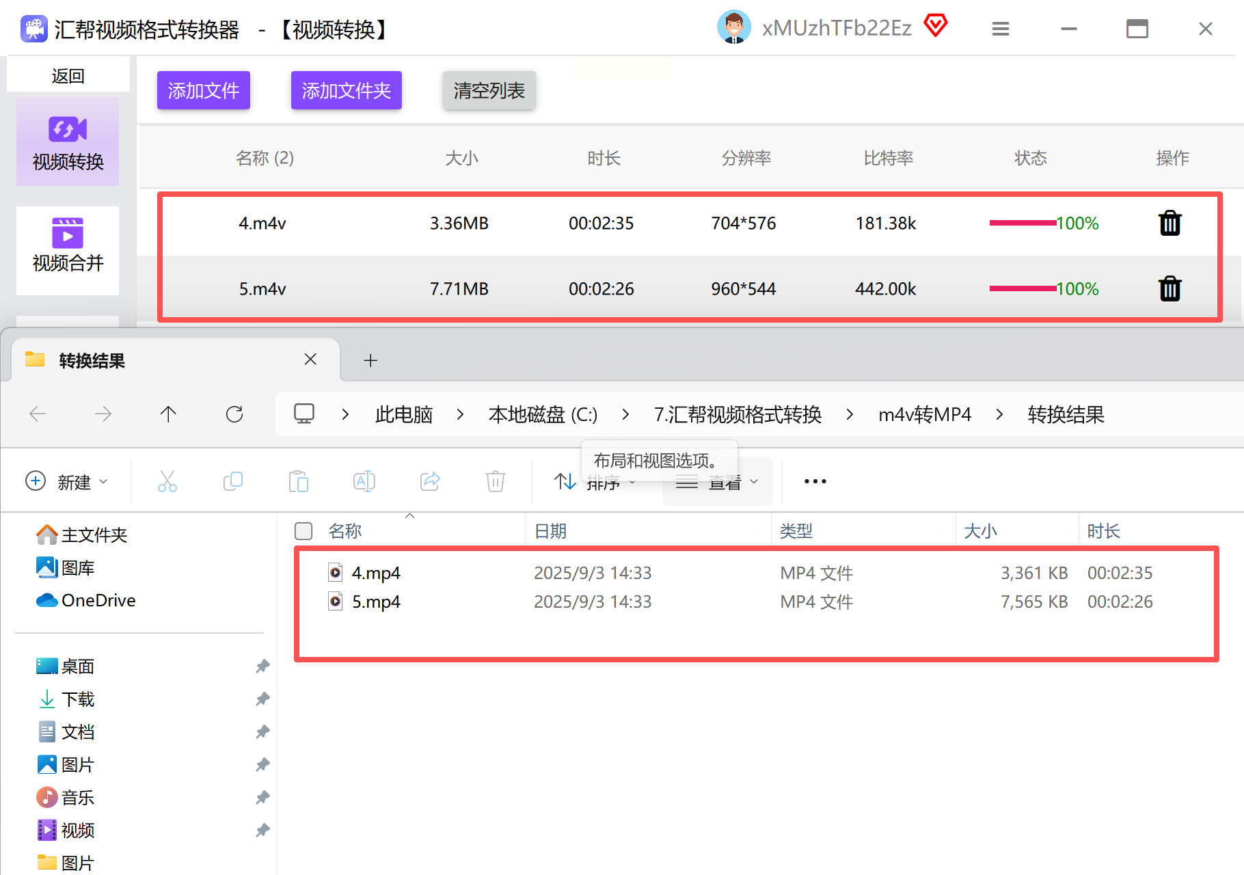Toggle the select-all checkbox beside 名称
Viewport: 1244px width, 875px height.
(x=303, y=531)
